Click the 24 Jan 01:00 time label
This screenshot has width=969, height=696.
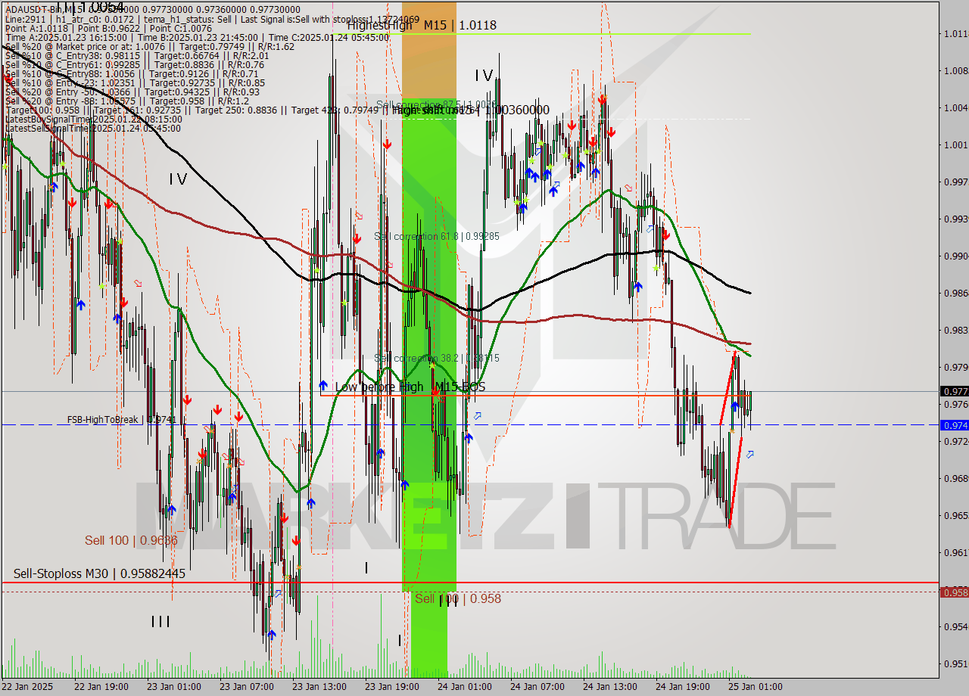pos(464,687)
